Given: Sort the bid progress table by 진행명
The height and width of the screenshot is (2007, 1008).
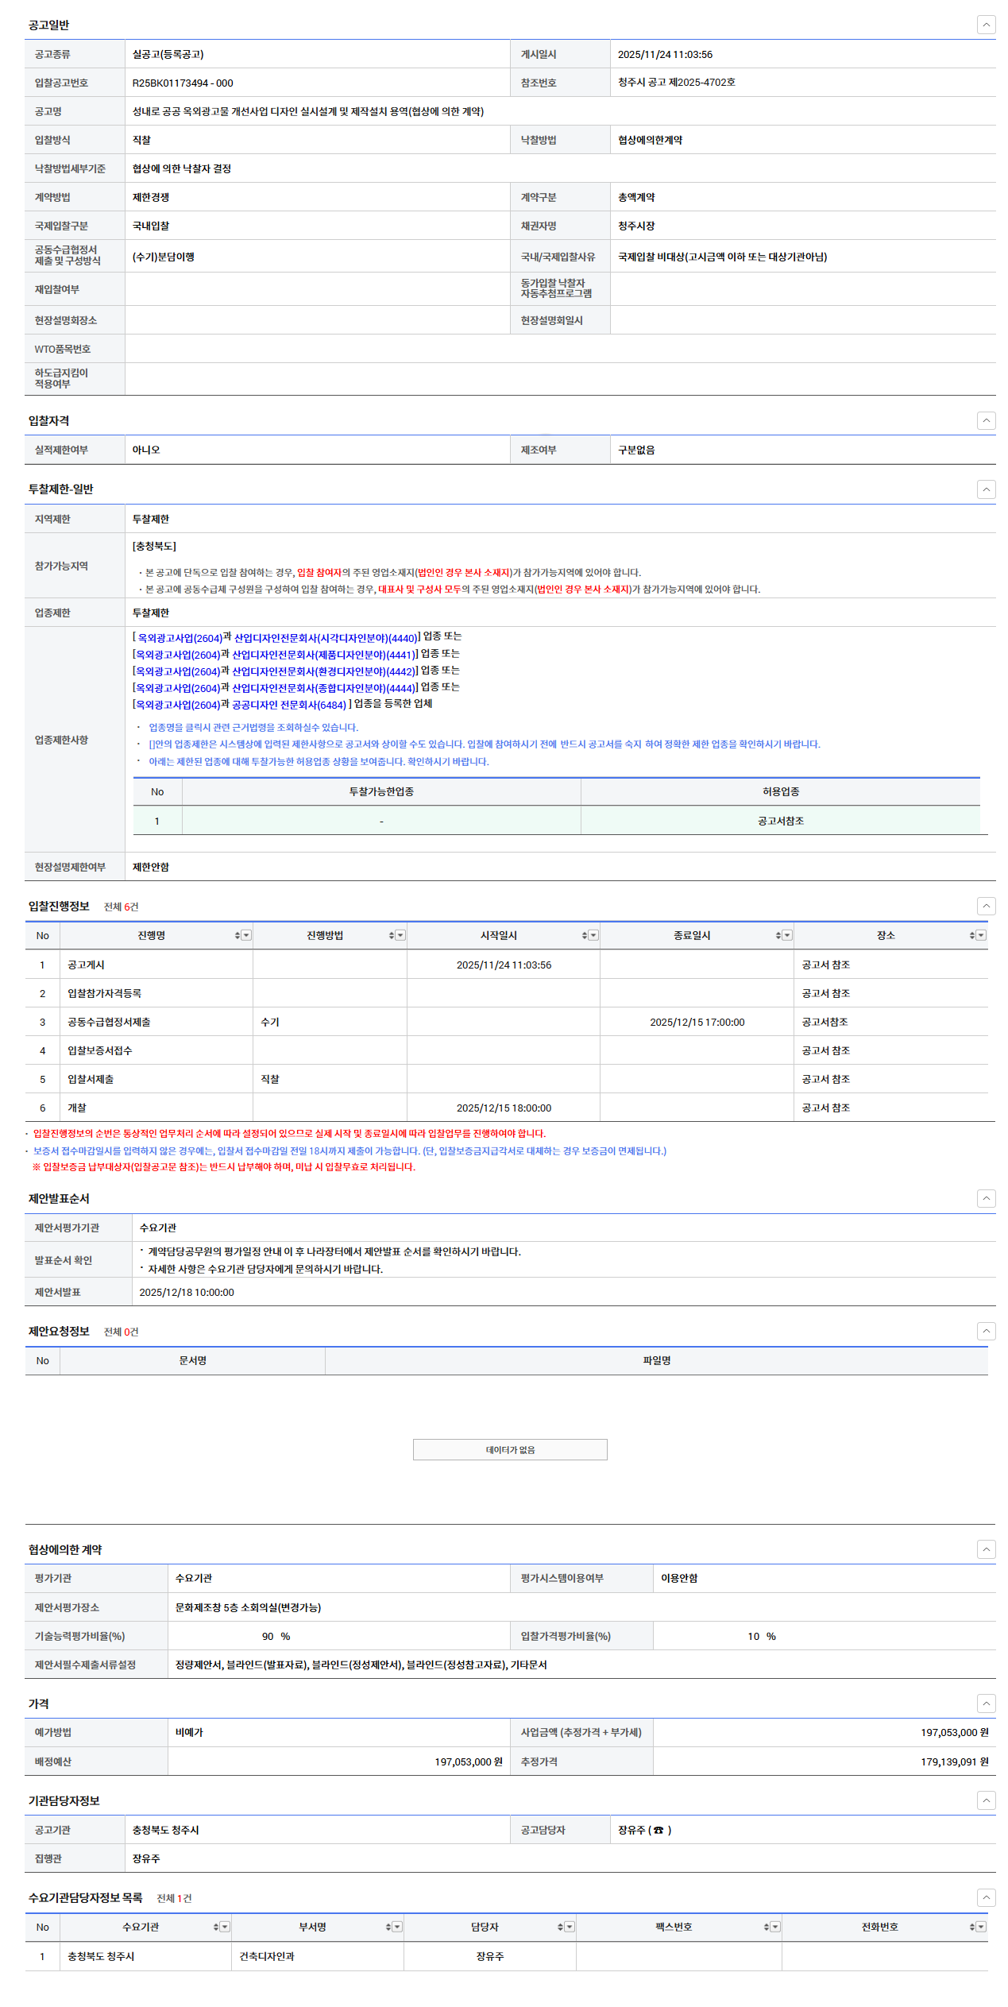Looking at the screenshot, I should click(238, 935).
